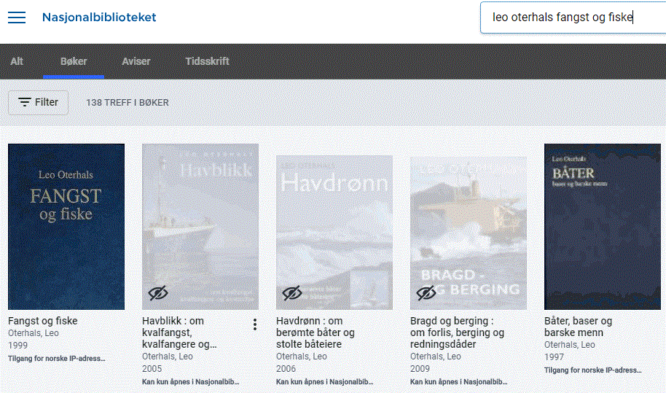Screen dimensions: 666x393
Task: Click the year '1999'
Action: tap(17, 346)
